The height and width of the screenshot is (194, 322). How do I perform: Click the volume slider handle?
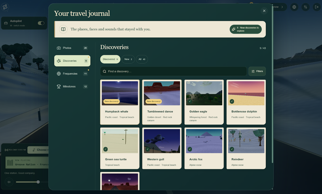click(x=38, y=182)
